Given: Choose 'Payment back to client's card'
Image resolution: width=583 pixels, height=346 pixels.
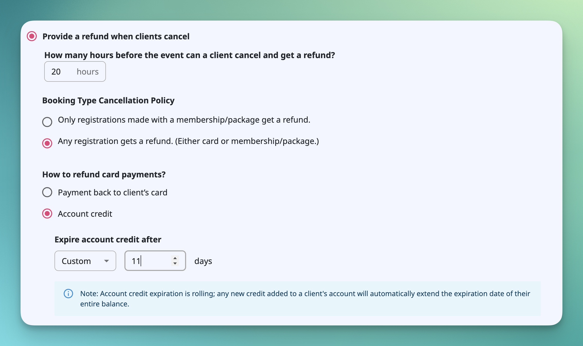Looking at the screenshot, I should [47, 192].
